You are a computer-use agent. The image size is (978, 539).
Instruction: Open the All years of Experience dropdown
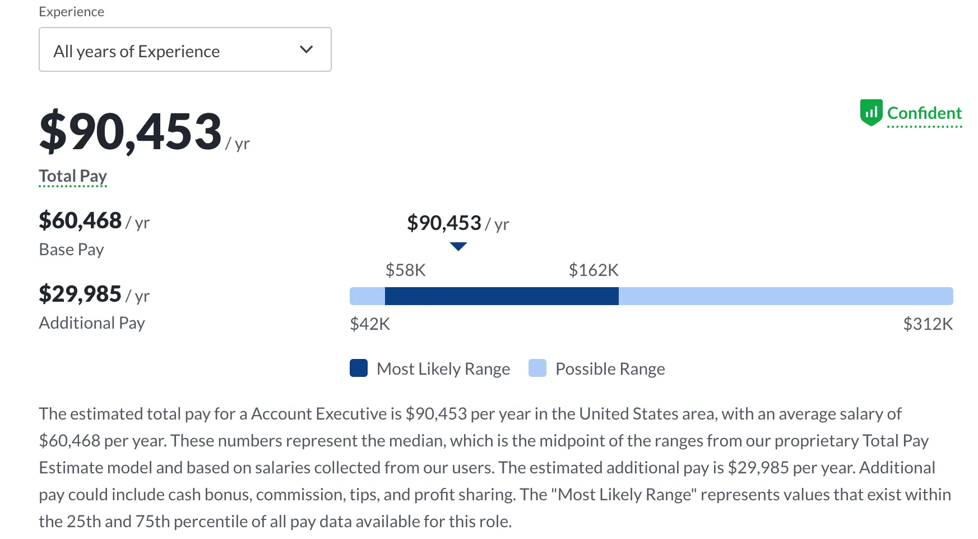(184, 50)
